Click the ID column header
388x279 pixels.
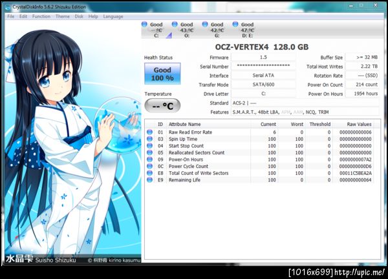[160, 124]
